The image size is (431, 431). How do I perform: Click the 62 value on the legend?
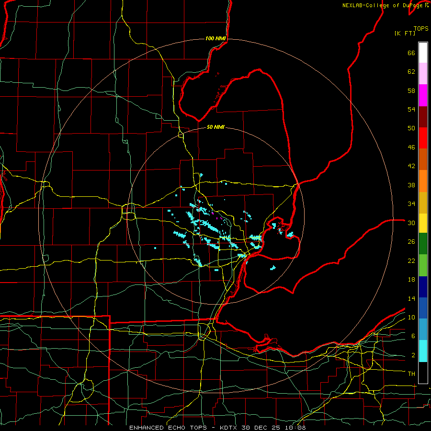pyautogui.click(x=411, y=72)
